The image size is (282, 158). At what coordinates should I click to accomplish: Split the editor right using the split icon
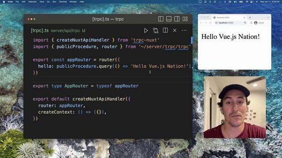pyautogui.click(x=165, y=30)
